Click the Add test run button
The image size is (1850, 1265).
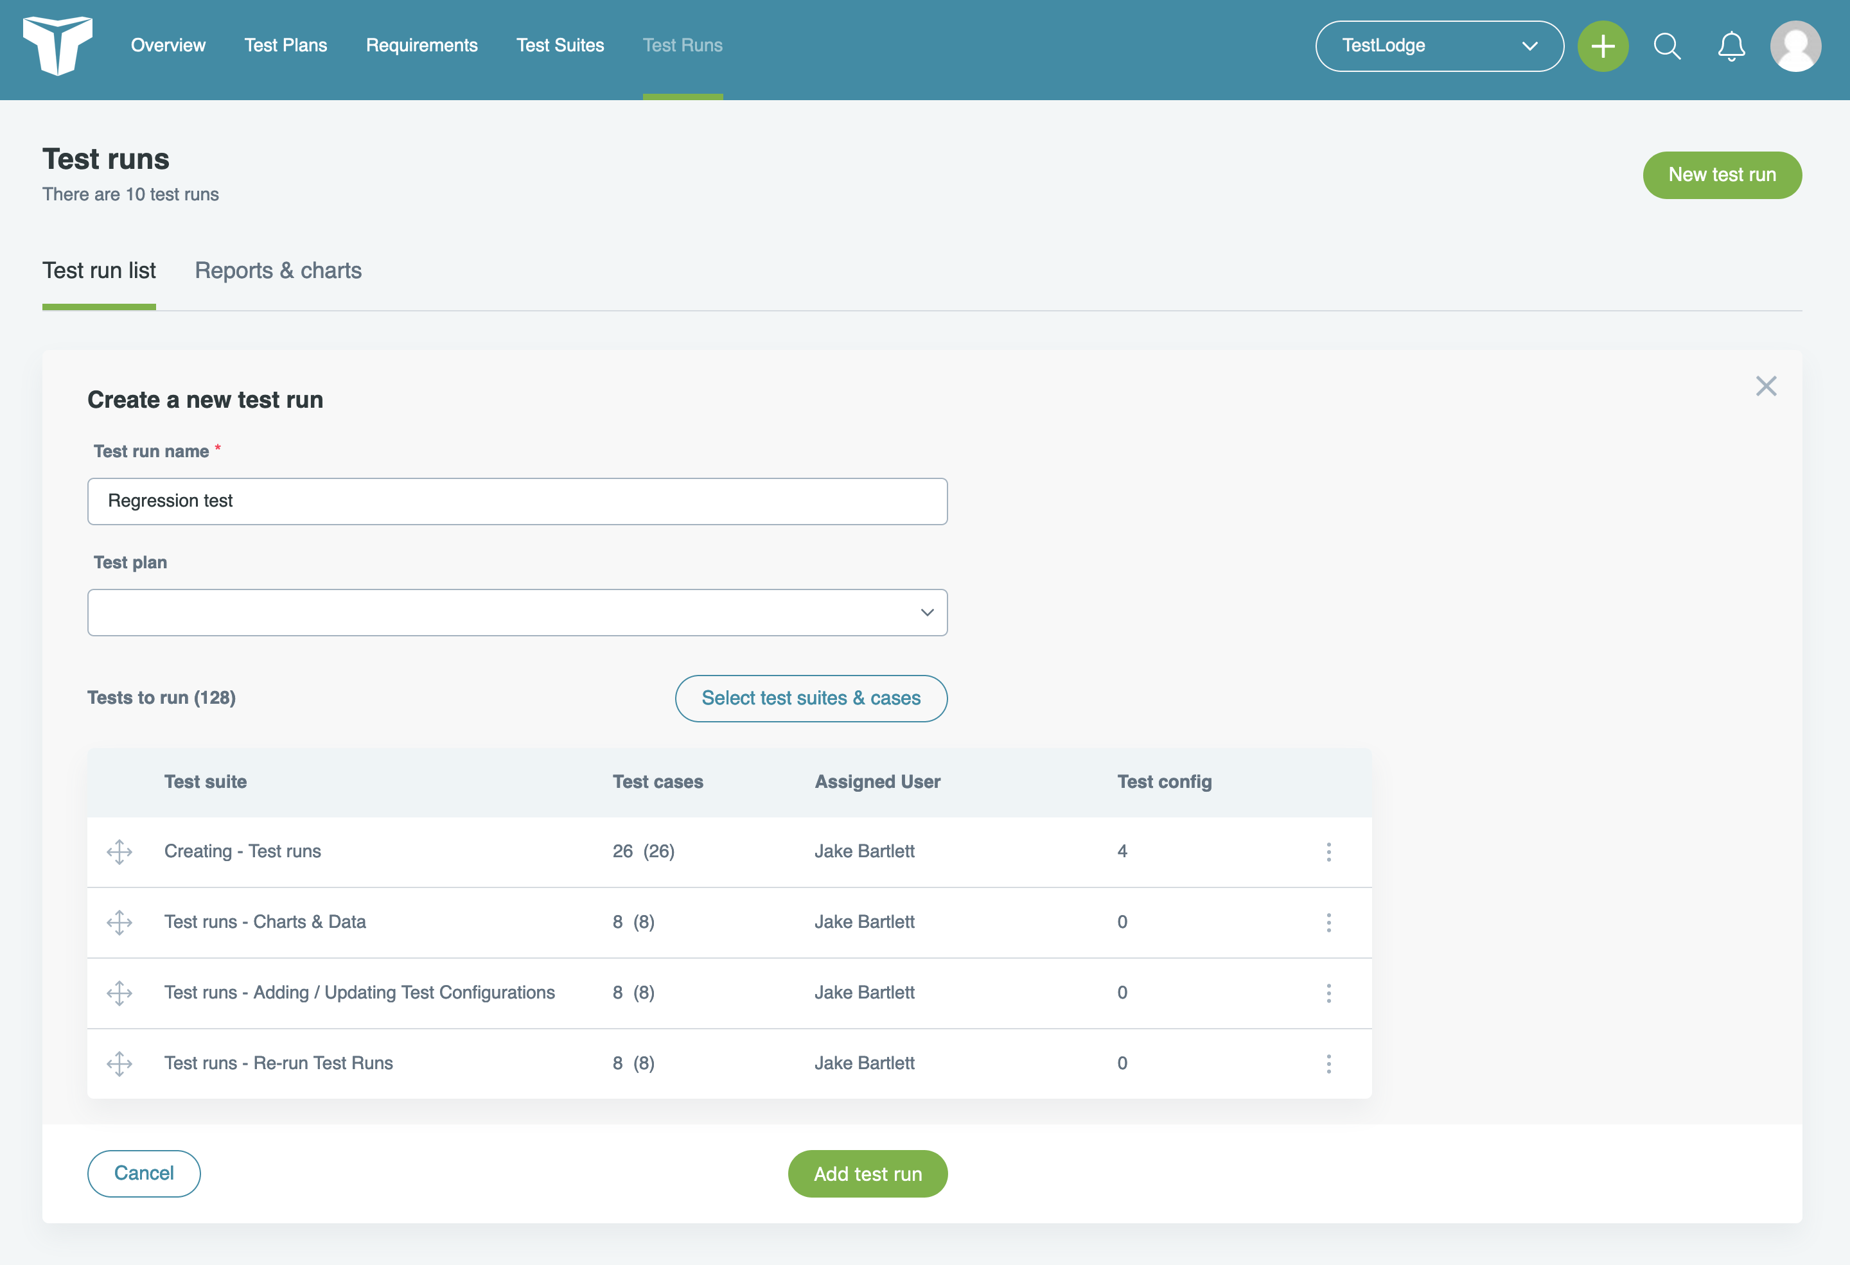[x=867, y=1174]
